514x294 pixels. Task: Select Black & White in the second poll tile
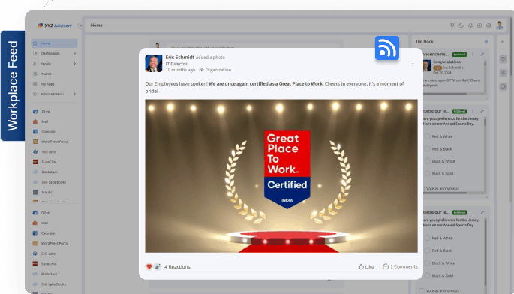point(428,262)
